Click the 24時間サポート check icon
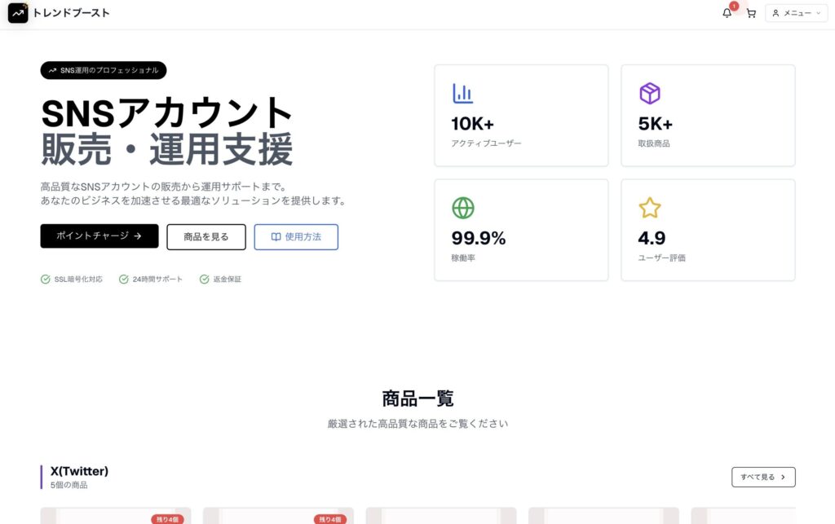The height and width of the screenshot is (524, 835). (124, 280)
